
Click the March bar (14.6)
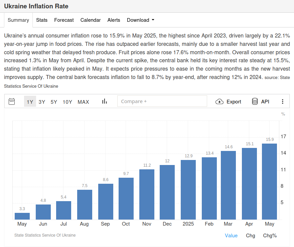click(x=229, y=185)
